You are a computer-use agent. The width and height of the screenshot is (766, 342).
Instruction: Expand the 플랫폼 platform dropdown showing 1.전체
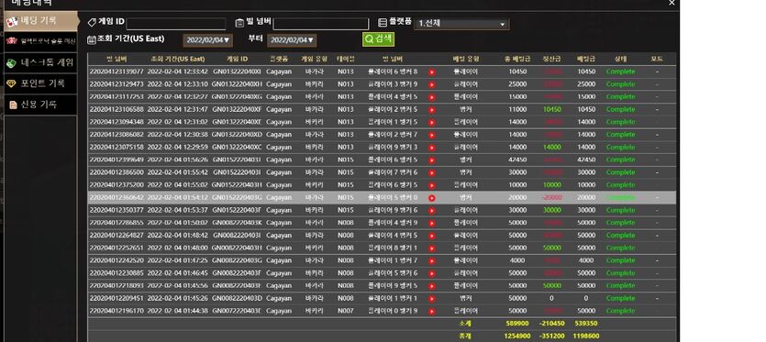pos(461,24)
